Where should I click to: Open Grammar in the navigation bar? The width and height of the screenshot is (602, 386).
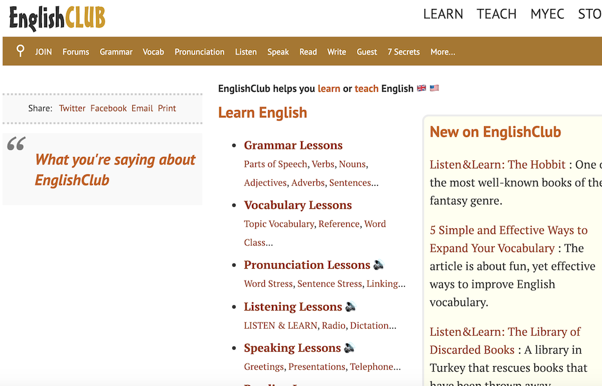coord(116,51)
